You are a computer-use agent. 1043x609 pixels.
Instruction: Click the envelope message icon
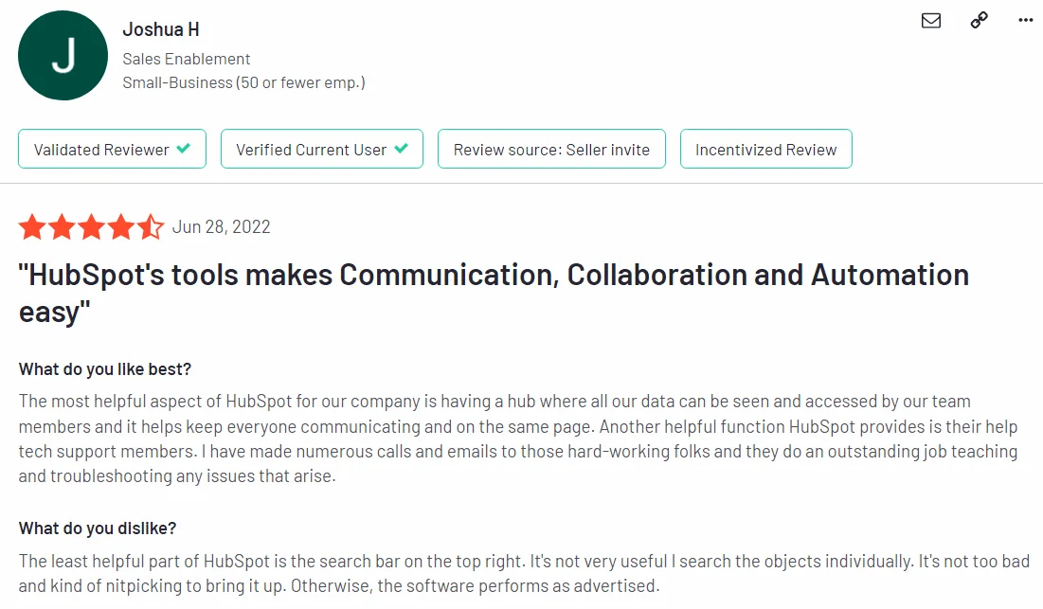click(x=930, y=20)
